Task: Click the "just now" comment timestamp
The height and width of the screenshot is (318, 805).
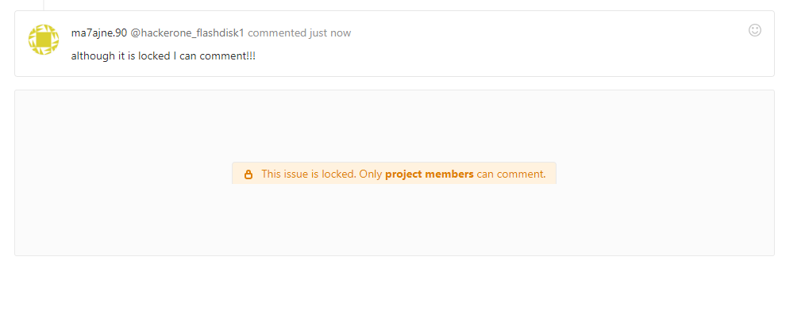Action: 330,33
